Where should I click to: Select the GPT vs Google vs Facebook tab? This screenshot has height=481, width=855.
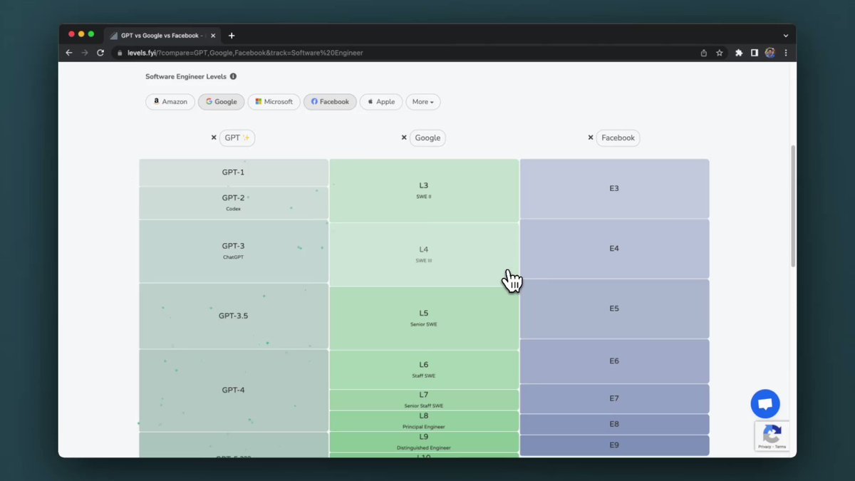pyautogui.click(x=164, y=36)
